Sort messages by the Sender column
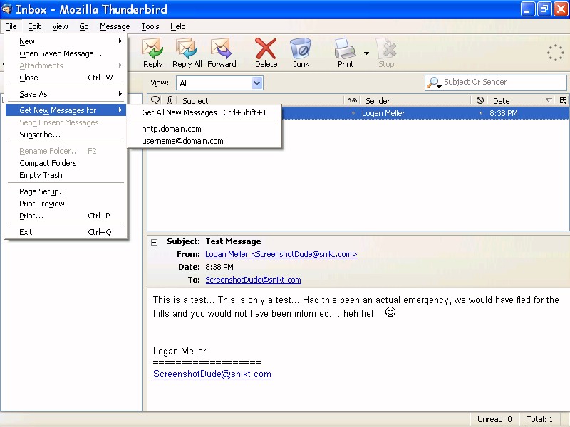This screenshot has height=427, width=570. [x=415, y=100]
